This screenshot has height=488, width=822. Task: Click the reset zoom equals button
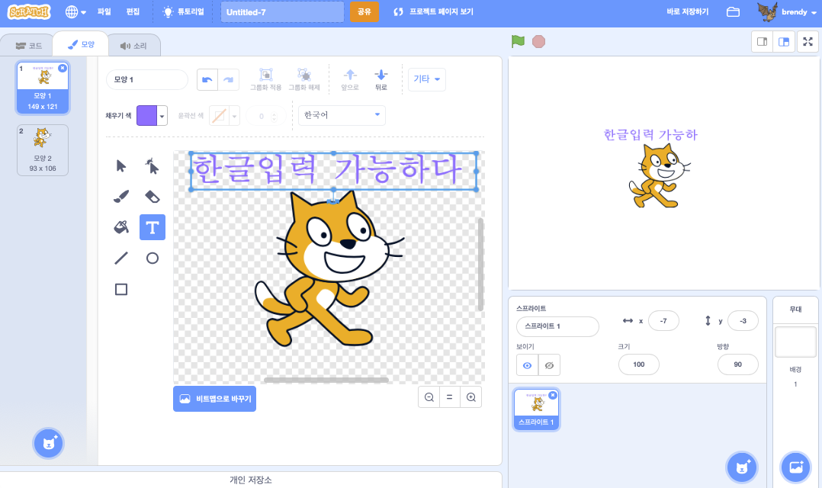449,397
